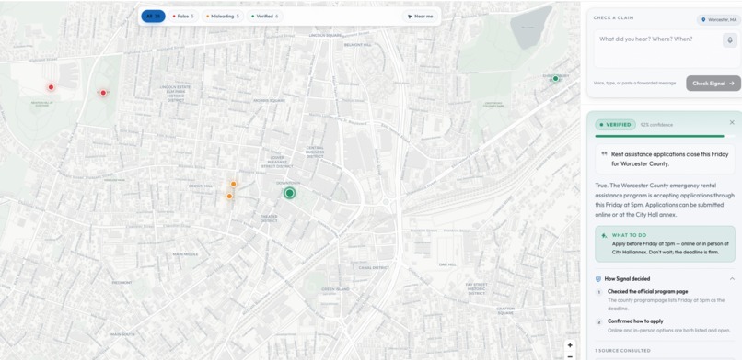742x360 pixels.
Task: Click the quote icon beside the rent claim
Action: pos(604,153)
